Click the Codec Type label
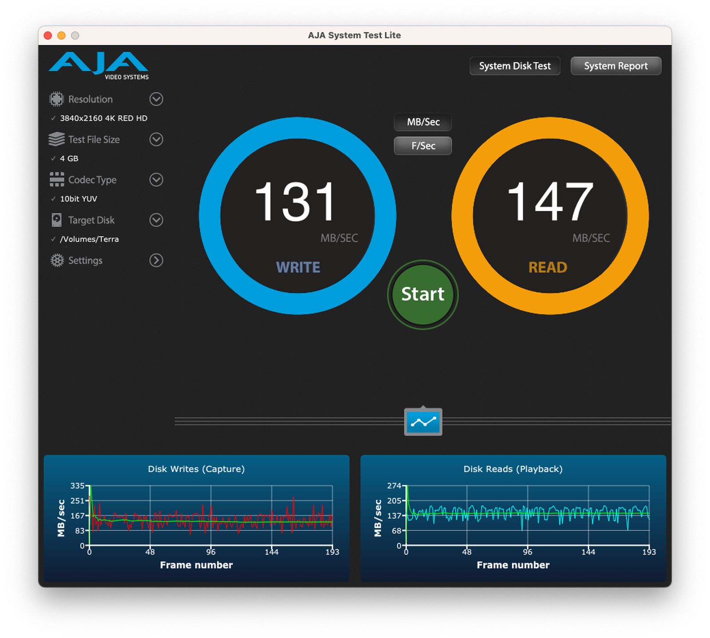The height and width of the screenshot is (638, 710). point(92,180)
